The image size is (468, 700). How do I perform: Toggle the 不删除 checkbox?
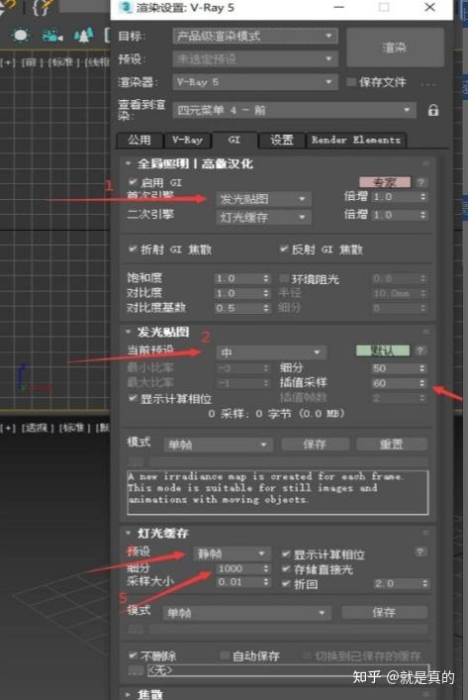tap(133, 654)
